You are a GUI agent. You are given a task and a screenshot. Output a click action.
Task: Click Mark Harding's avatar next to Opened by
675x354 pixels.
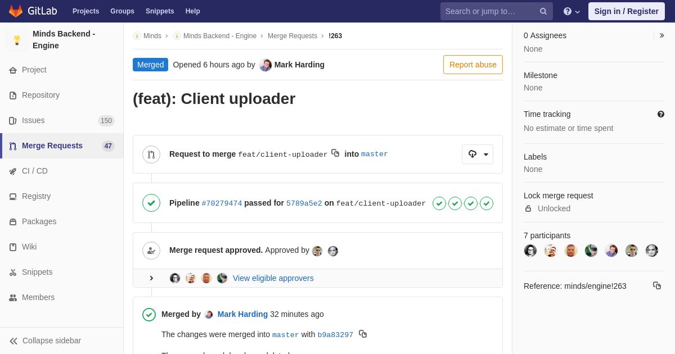[x=265, y=65]
